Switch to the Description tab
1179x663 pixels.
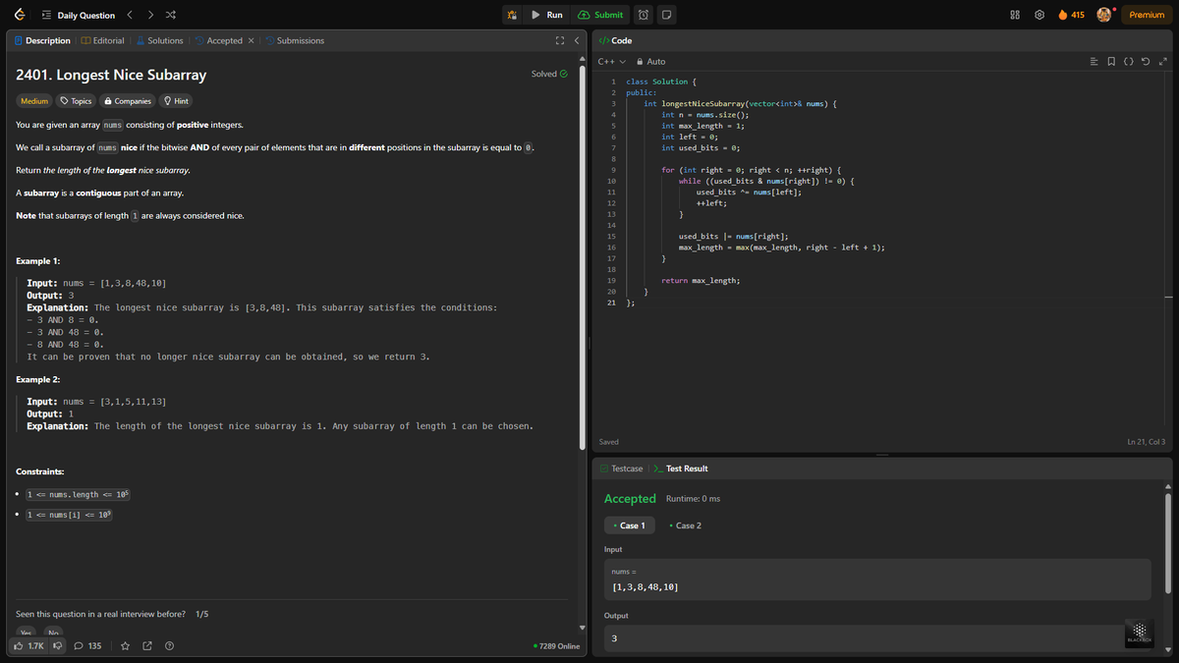coord(42,40)
